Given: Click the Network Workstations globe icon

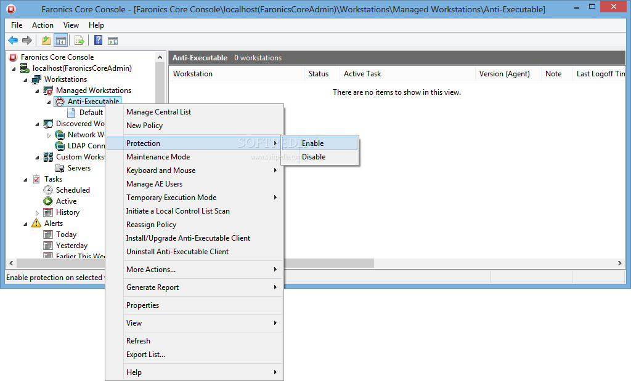Looking at the screenshot, I should [x=60, y=135].
